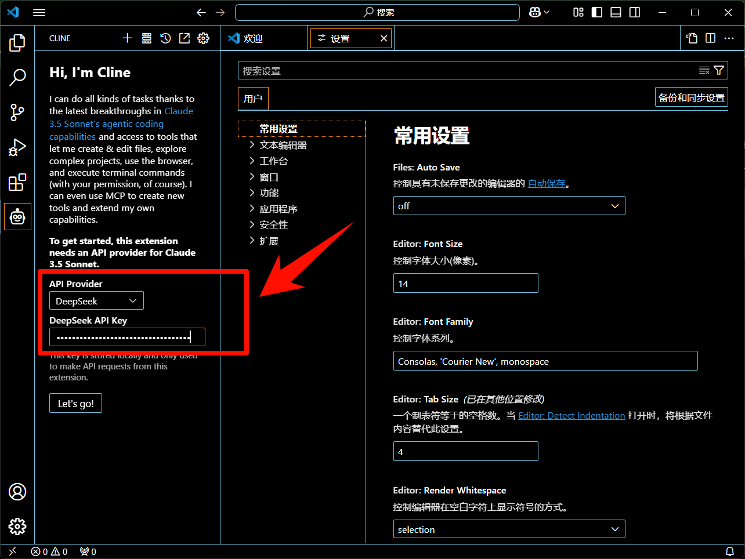Open the Search view in activity bar
745x559 pixels.
click(17, 77)
